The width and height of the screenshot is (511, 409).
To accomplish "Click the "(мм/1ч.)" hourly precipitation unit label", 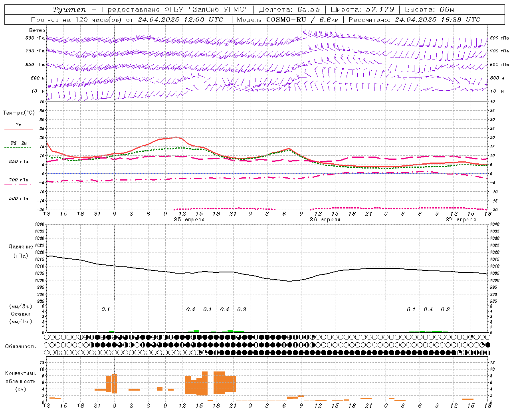I will tap(21, 322).
